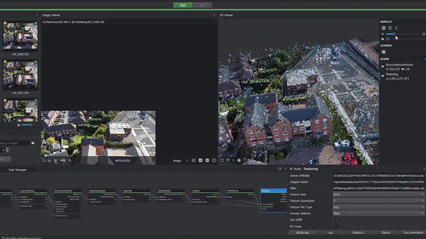Toggle the Use UDIM checkbox
Screen dimensions: 426x239
pos(336,220)
